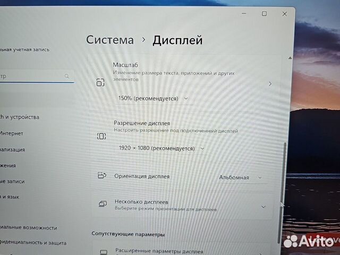Open Специальные возможности in sidebar
Viewport: 340px width, 255px height.
click(x=28, y=228)
